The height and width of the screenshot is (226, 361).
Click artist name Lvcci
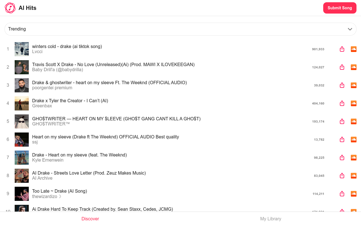37,51
